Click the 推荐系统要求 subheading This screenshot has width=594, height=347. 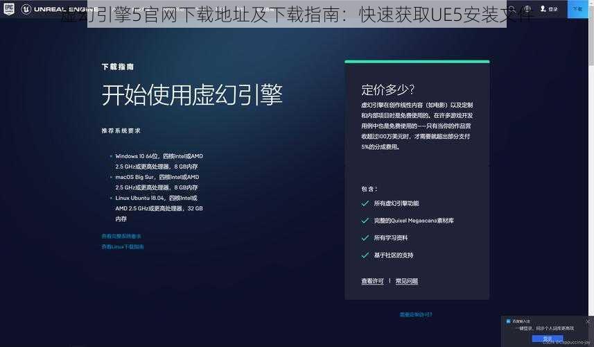[121, 130]
